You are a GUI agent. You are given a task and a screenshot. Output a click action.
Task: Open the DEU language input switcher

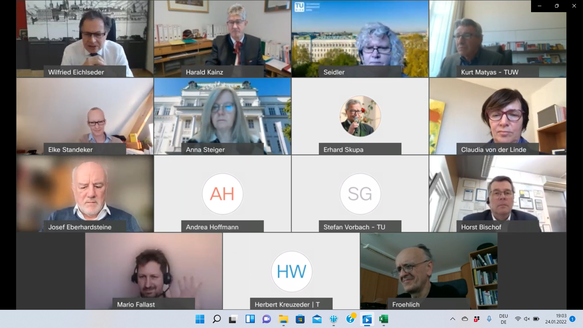(x=503, y=319)
